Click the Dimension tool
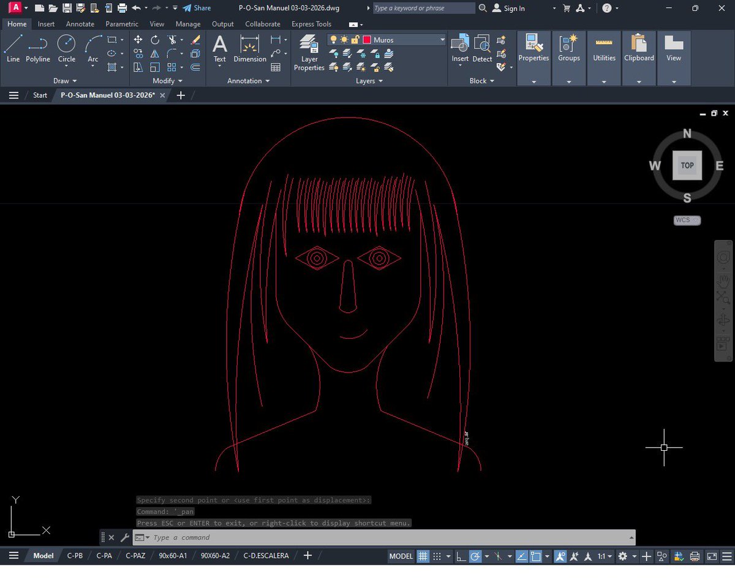The width and height of the screenshot is (735, 588). (x=250, y=49)
